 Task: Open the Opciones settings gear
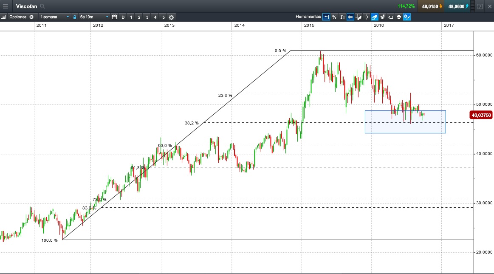pyautogui.click(x=31, y=17)
